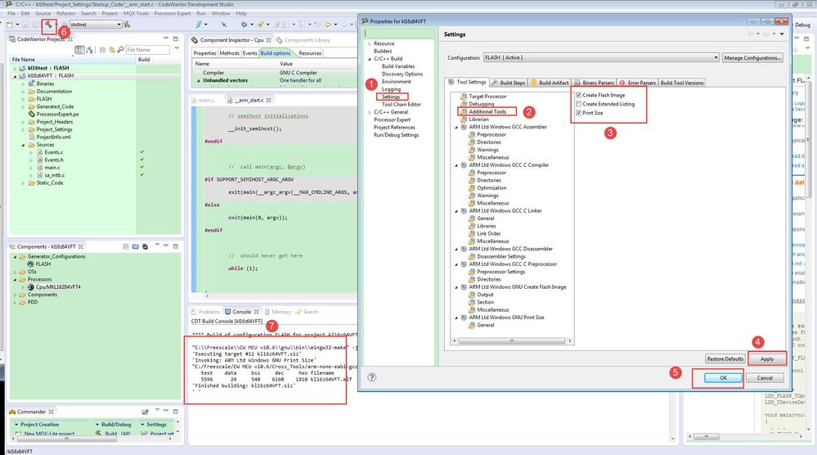Click the Link with Editor icon in Projects panel
Viewport: 817px width, 455px height.
(111, 50)
